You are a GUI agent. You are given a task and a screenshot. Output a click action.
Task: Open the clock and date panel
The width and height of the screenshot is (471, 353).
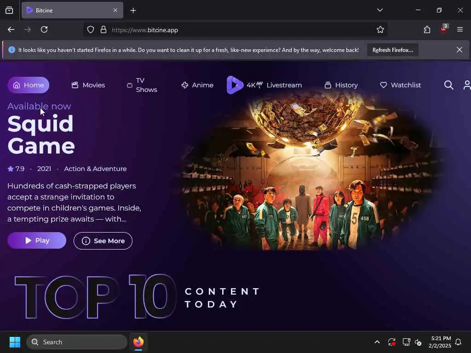[440, 342]
